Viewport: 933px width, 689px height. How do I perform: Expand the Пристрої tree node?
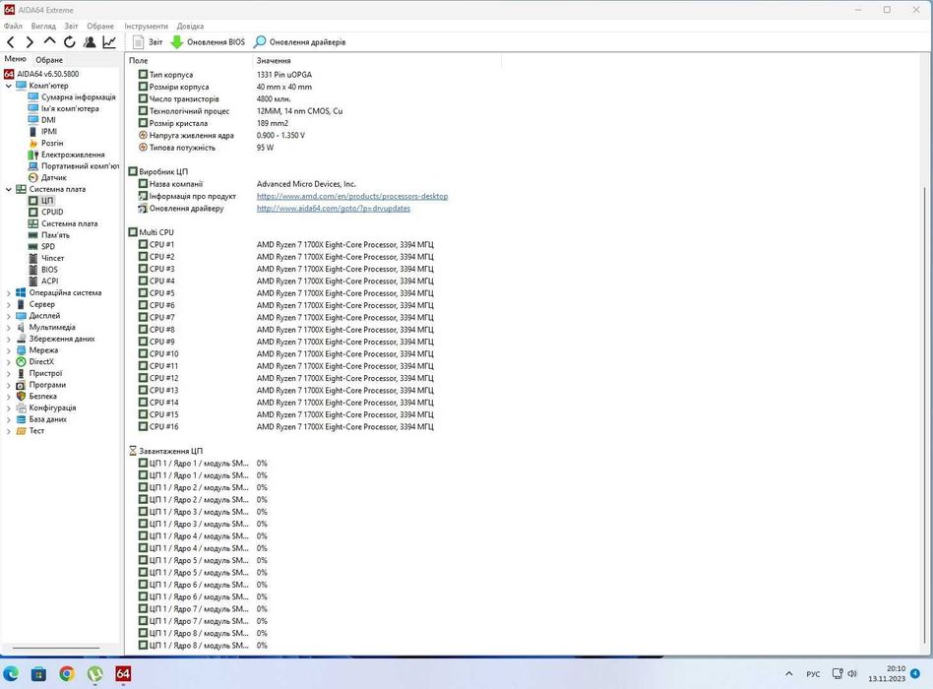8,374
